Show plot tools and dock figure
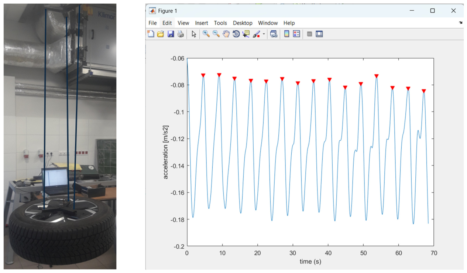The image size is (467, 273). [319, 34]
